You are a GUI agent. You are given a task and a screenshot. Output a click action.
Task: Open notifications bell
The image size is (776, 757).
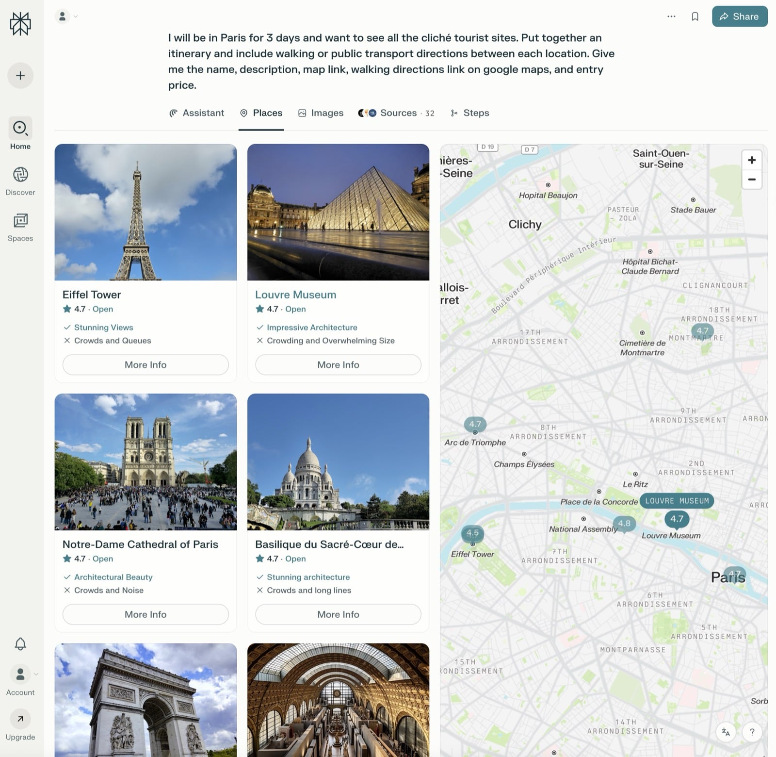[20, 644]
